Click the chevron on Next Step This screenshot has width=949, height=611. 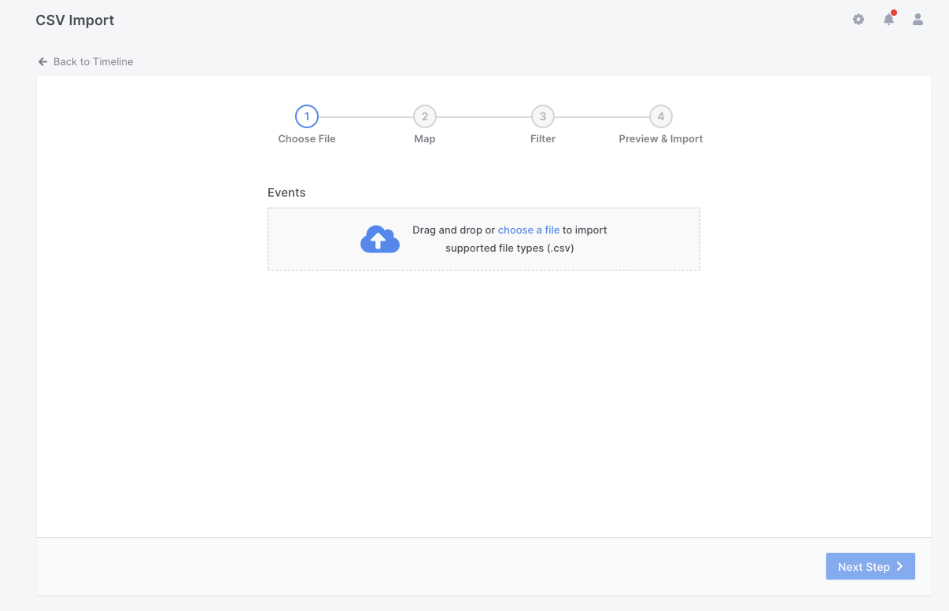point(899,567)
